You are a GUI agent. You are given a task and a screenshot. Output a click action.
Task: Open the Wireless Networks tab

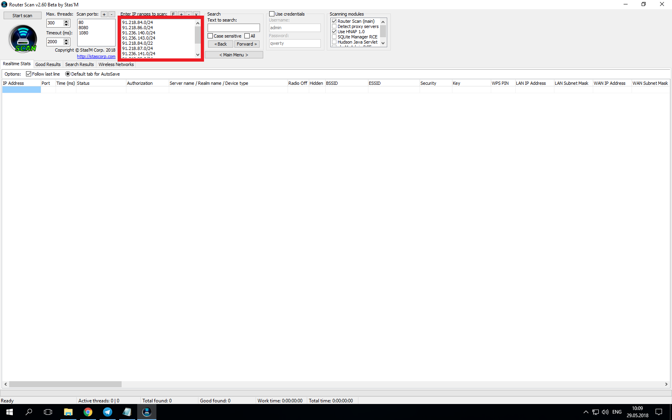point(116,64)
